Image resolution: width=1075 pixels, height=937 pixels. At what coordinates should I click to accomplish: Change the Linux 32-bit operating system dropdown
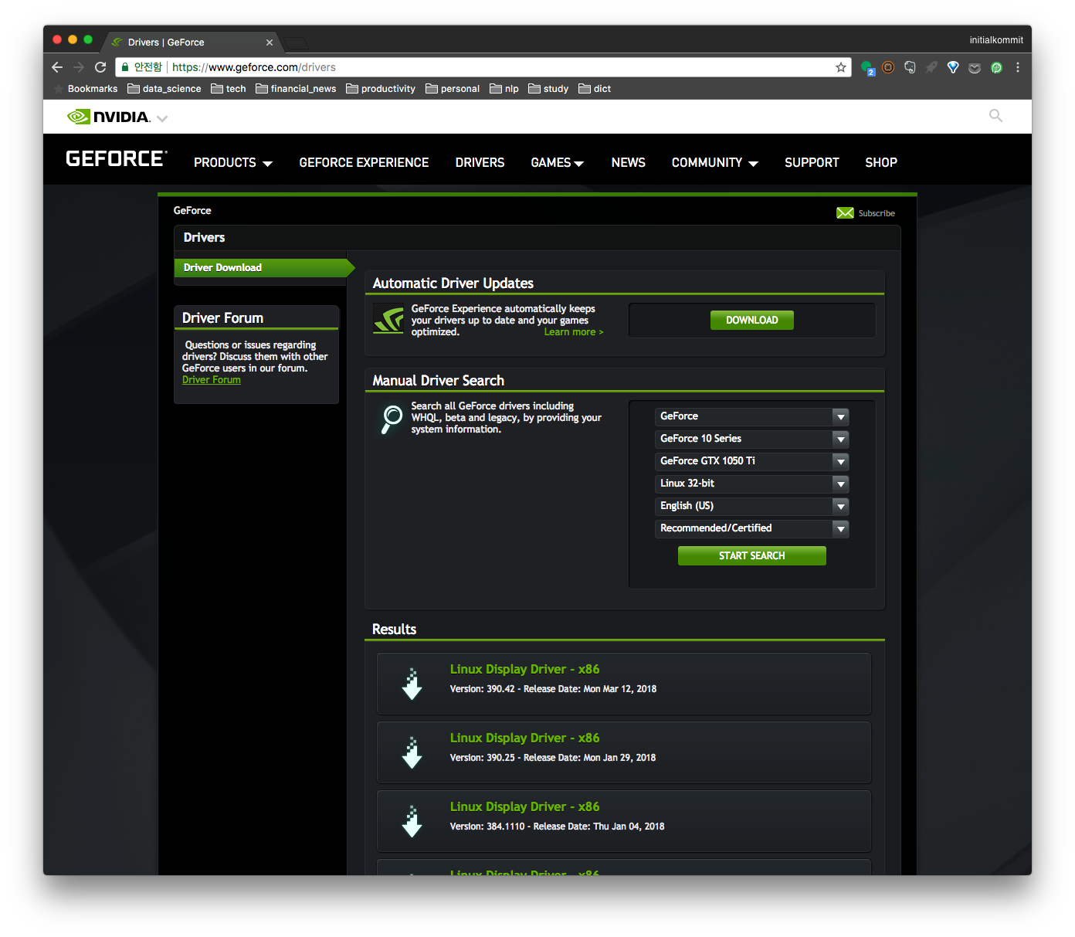pos(751,484)
